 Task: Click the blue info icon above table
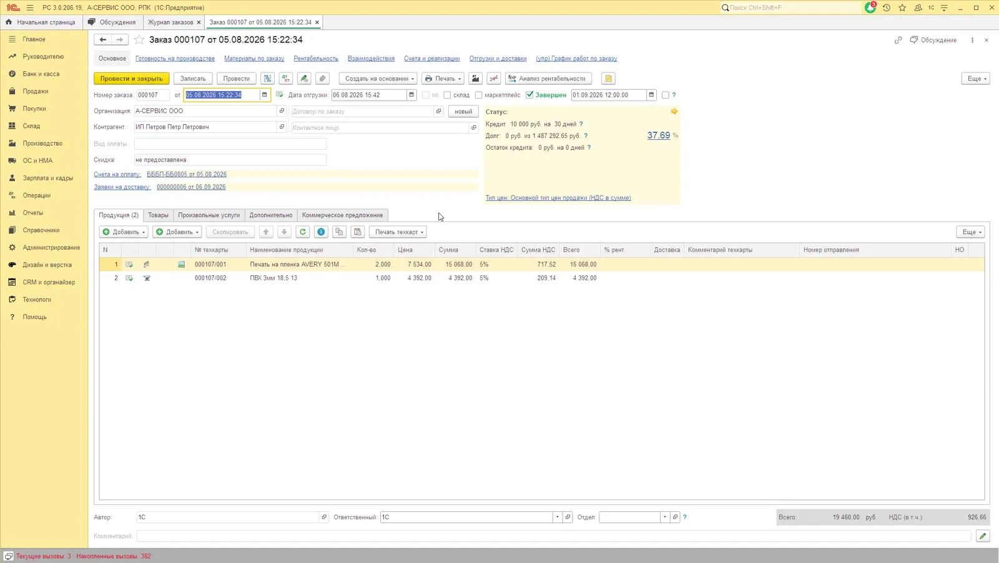coord(321,232)
